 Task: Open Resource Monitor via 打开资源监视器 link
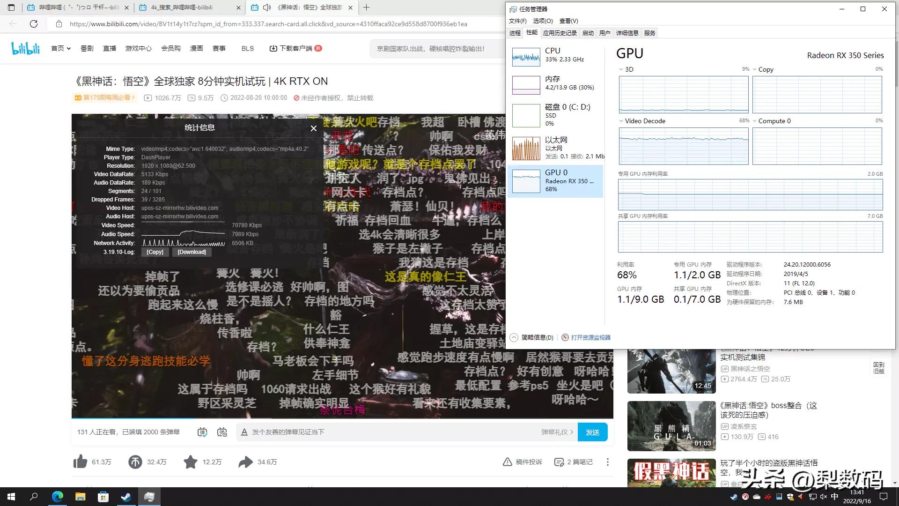click(590, 337)
